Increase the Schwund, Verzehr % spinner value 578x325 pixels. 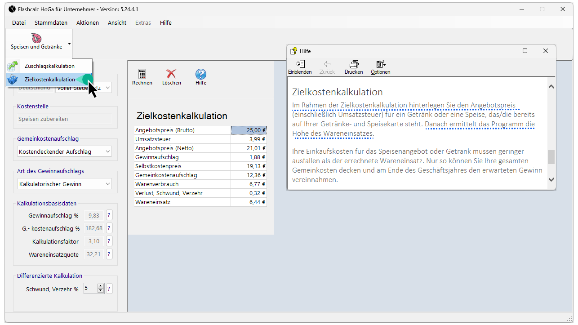(x=101, y=286)
